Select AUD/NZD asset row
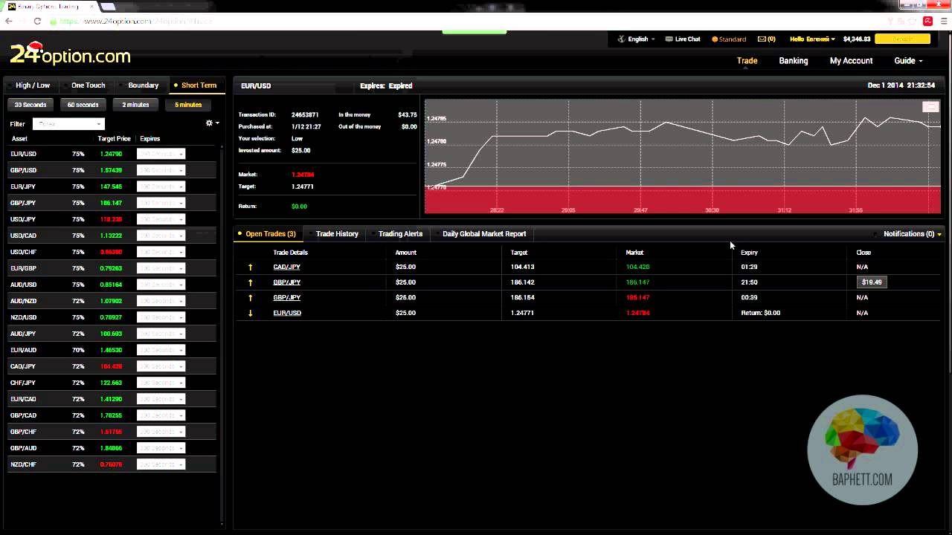Viewport: 952px width, 535px height. [112, 301]
